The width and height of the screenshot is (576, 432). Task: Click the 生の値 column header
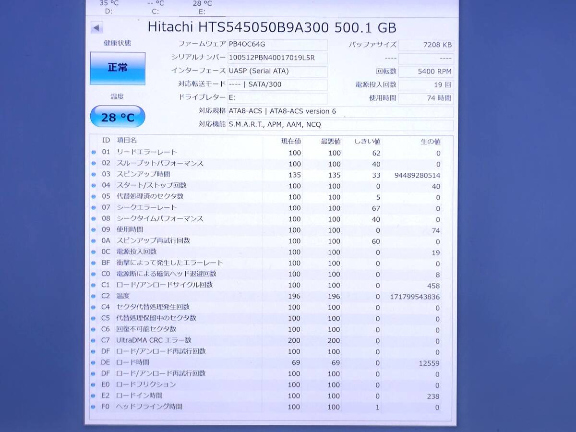pos(430,142)
